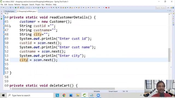Click the taskbar Type here to search box
Screen dimensions: 175x98
[30, 95]
